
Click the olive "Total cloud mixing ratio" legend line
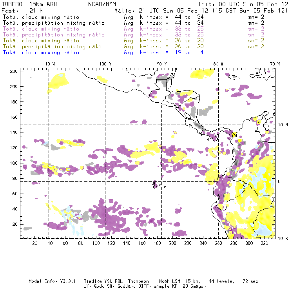tap(41, 40)
